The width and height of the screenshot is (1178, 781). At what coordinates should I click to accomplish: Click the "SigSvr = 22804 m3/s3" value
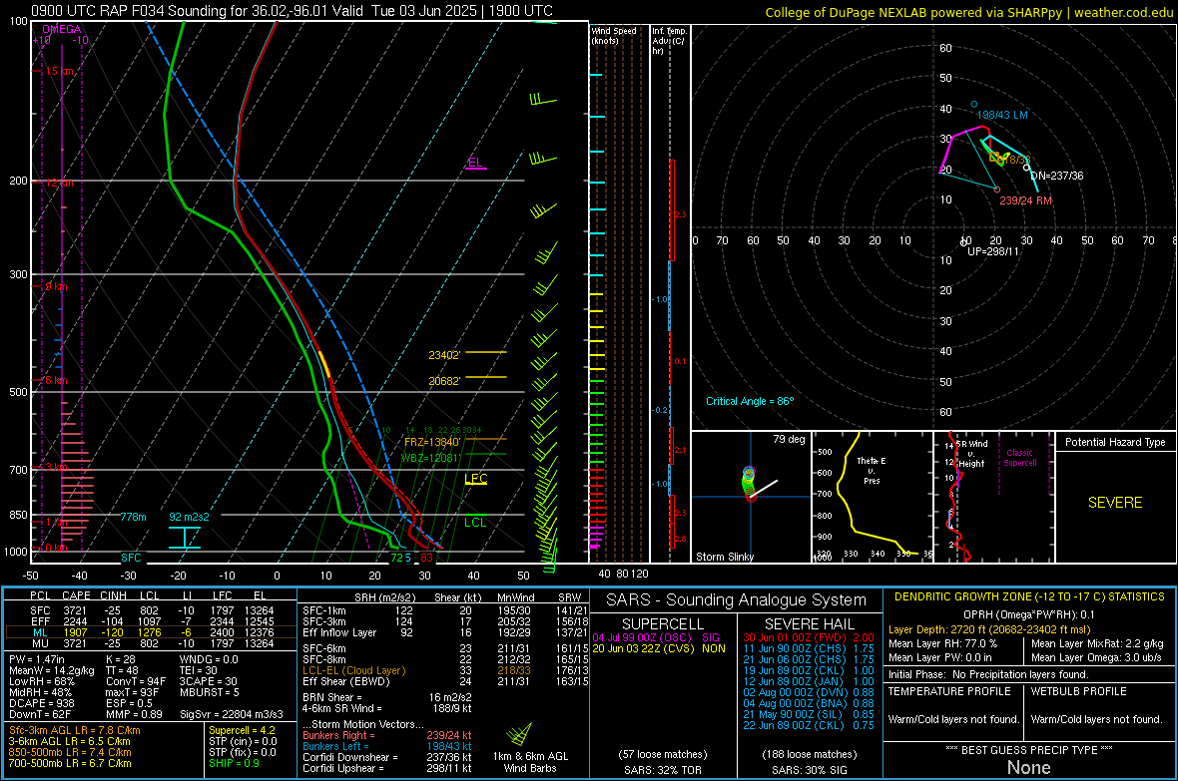coord(232,715)
